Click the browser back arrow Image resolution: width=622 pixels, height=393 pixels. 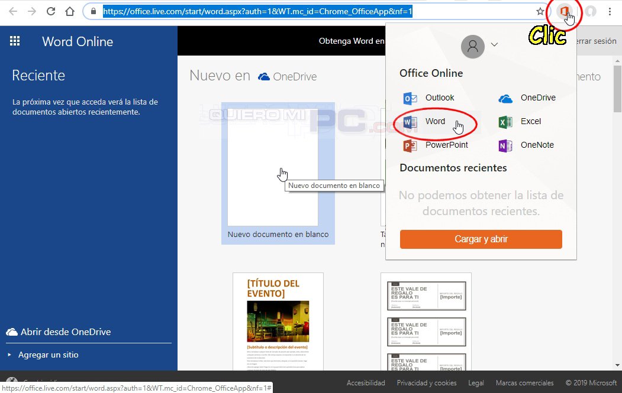[x=13, y=11]
